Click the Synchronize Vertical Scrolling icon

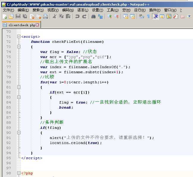pos(126,16)
